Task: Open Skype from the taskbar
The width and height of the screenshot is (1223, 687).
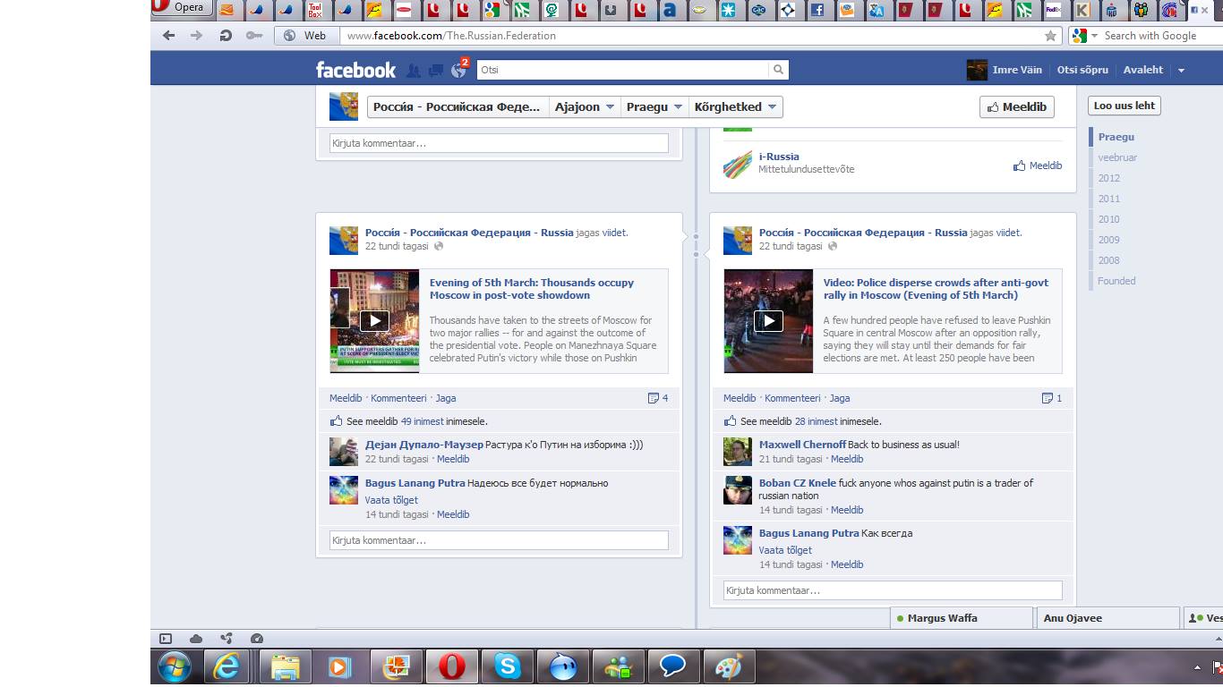Action: [508, 667]
